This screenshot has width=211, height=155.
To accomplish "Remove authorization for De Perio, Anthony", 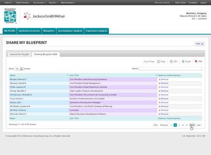I will pos(164,110).
